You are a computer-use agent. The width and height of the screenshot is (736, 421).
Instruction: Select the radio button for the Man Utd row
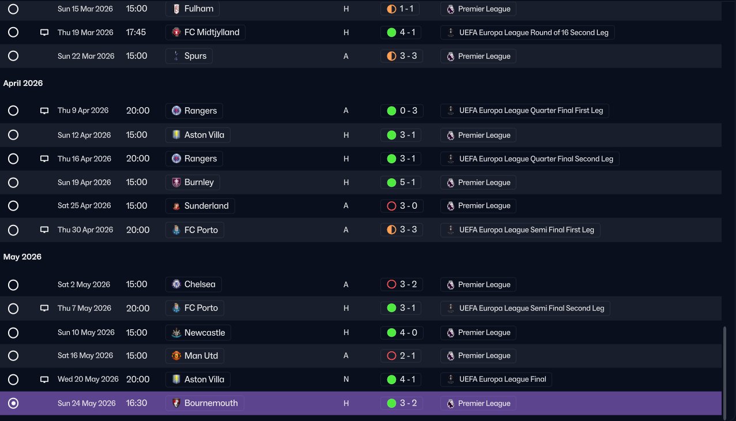[x=13, y=356]
